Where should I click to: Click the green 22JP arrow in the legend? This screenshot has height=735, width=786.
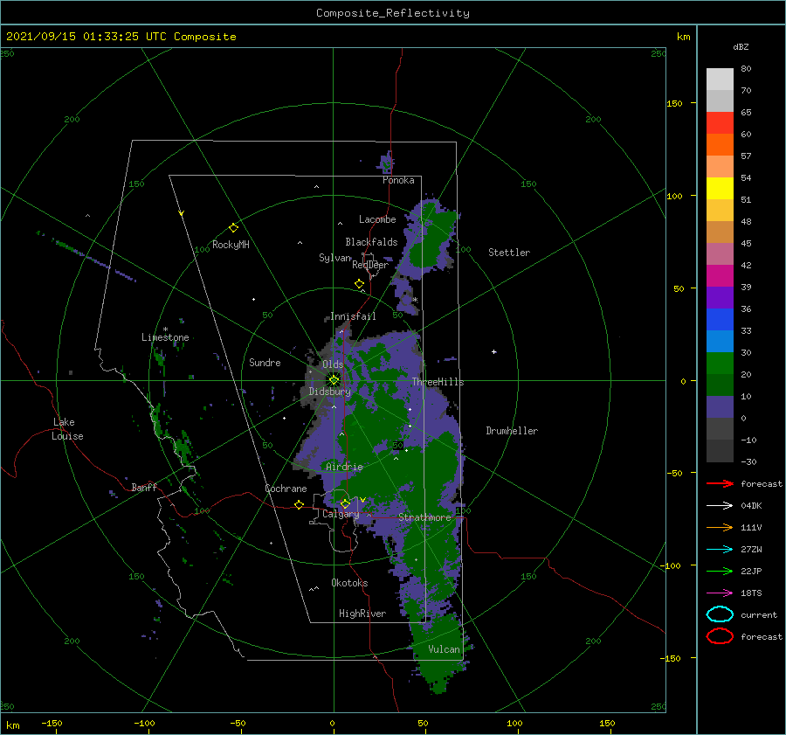[720, 571]
